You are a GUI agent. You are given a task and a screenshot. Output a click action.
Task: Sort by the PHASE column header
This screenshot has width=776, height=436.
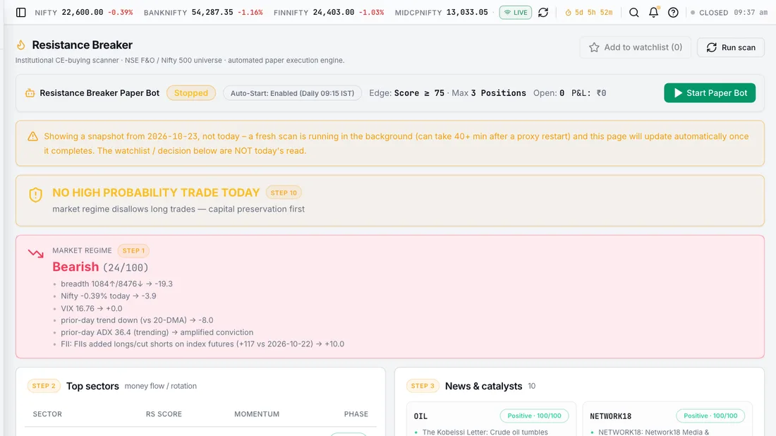point(356,414)
